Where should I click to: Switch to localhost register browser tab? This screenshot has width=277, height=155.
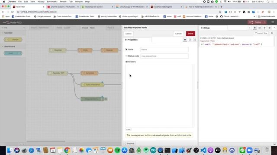167,7
